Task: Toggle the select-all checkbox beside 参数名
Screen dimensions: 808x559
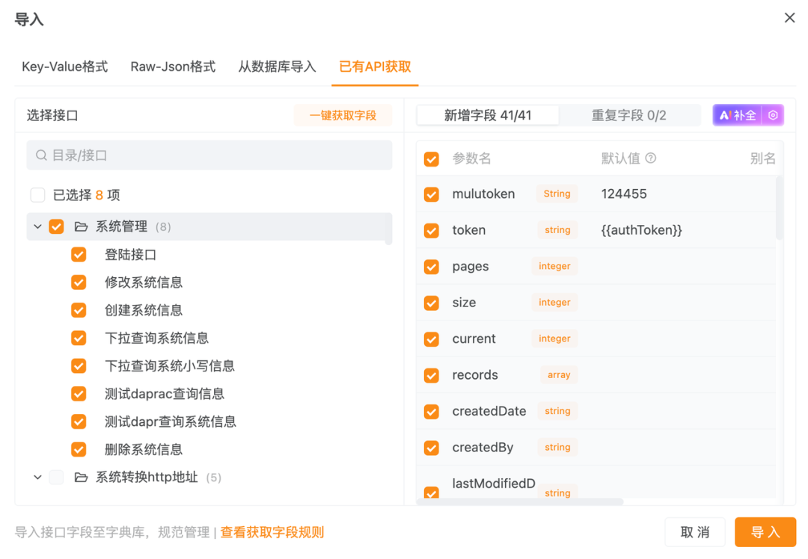Action: coord(432,158)
